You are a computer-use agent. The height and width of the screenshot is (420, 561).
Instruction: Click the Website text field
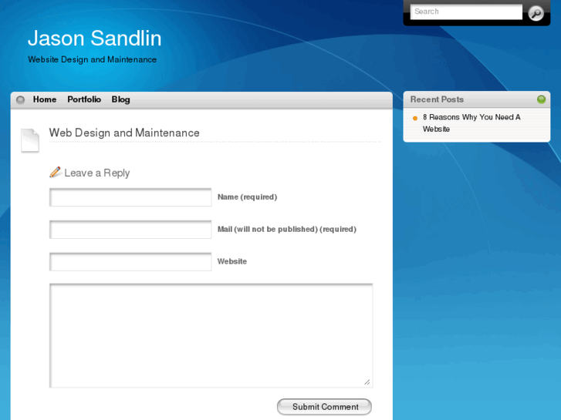coord(130,262)
